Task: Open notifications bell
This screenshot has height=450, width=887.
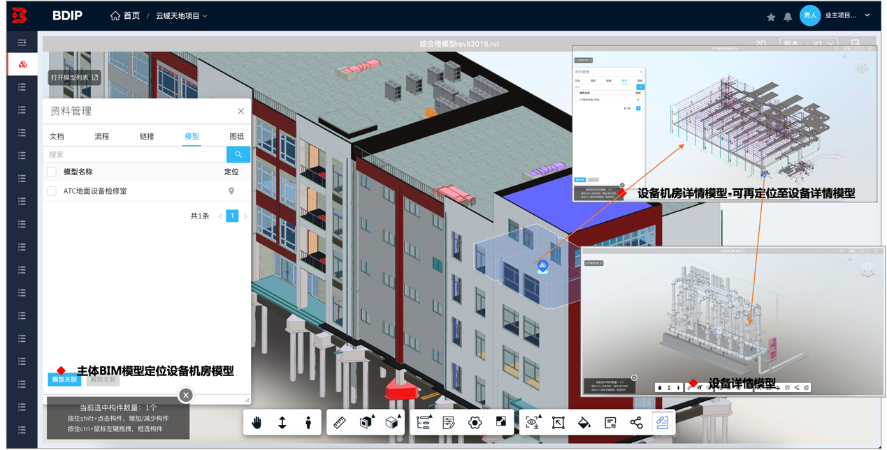Action: point(788,17)
